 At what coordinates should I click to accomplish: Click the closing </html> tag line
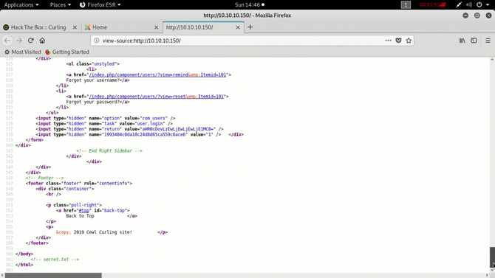[24, 265]
